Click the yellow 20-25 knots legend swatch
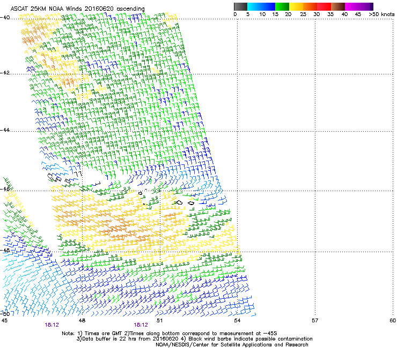The width and height of the screenshot is (397, 348). [296, 6]
